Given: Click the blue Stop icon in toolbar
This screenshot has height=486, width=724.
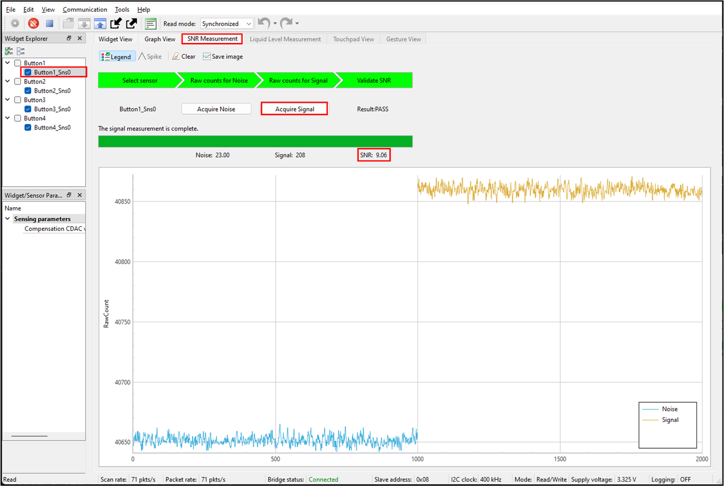Looking at the screenshot, I should [50, 24].
